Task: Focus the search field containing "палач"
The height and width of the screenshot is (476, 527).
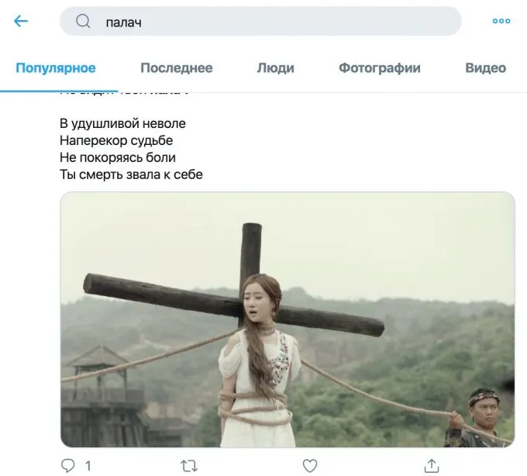Action: pos(271,22)
